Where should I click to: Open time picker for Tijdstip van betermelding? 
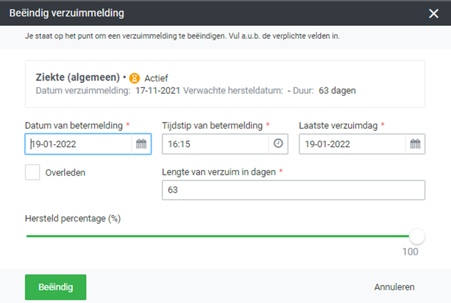click(278, 144)
